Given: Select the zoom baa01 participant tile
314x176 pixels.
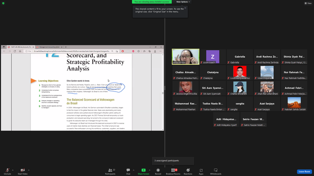Looking at the screenshot, I should tap(212, 57).
